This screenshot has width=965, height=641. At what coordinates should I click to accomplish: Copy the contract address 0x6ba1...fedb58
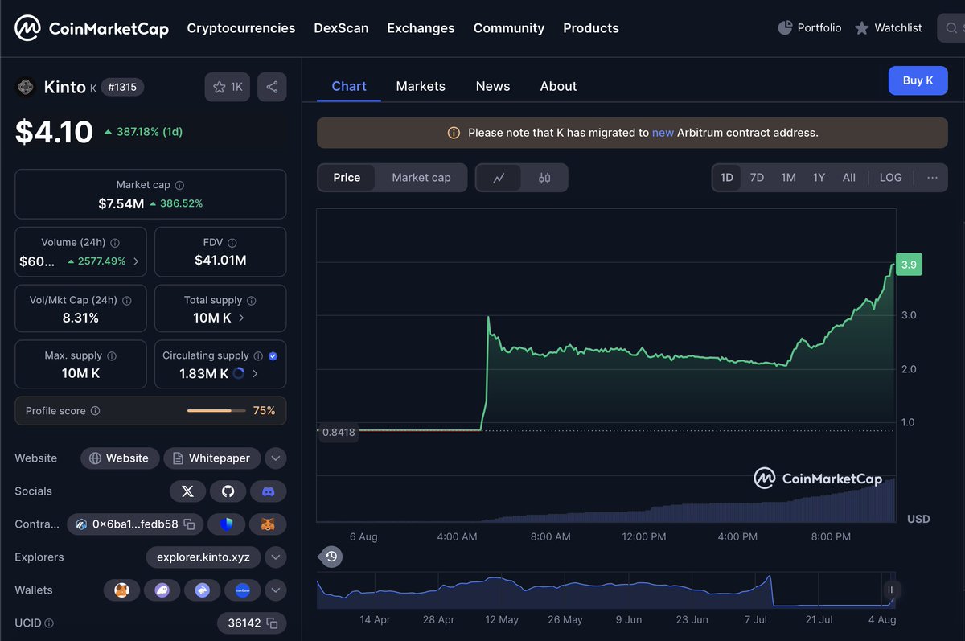[x=189, y=524]
